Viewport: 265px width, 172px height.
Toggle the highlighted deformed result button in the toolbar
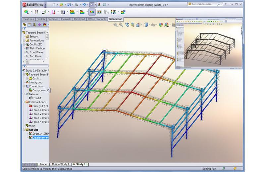click(92, 12)
